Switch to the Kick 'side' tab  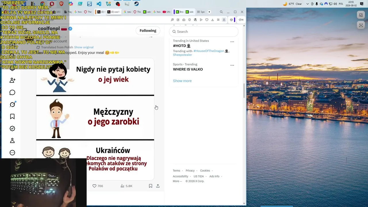(189, 12)
